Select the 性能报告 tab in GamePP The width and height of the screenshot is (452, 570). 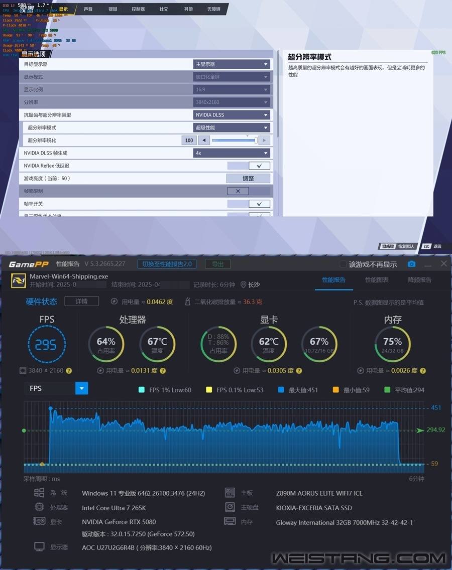pyautogui.click(x=333, y=280)
